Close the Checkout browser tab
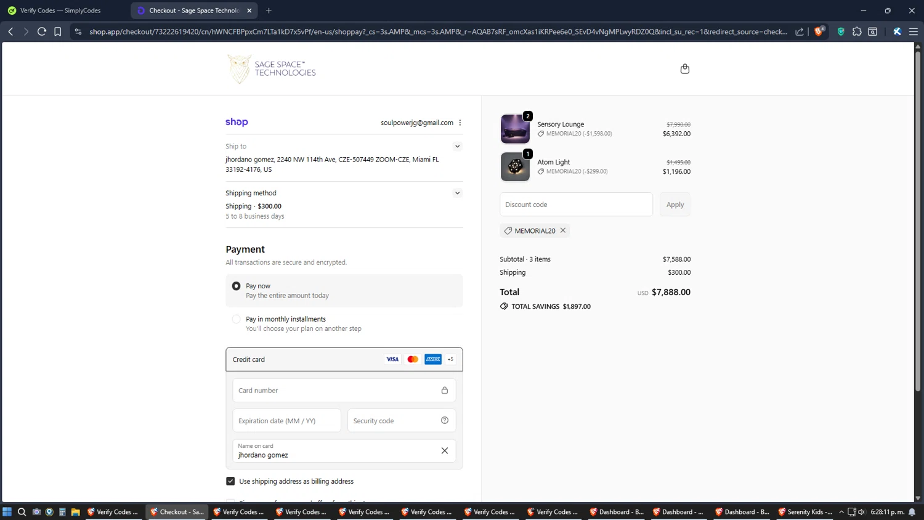The height and width of the screenshot is (520, 924). point(249,10)
